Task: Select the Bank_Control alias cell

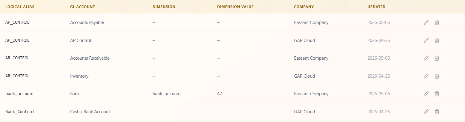Action: [20, 112]
